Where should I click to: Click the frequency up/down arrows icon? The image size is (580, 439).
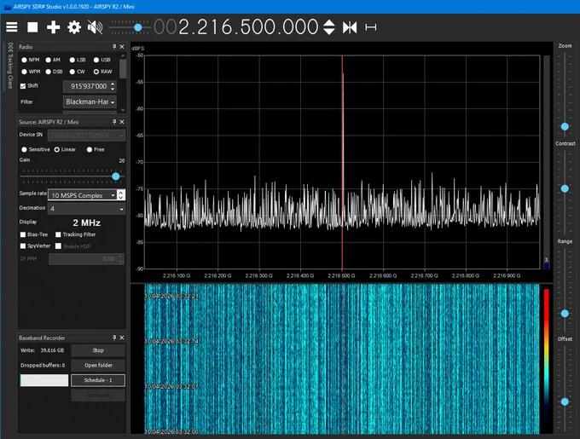click(x=329, y=27)
